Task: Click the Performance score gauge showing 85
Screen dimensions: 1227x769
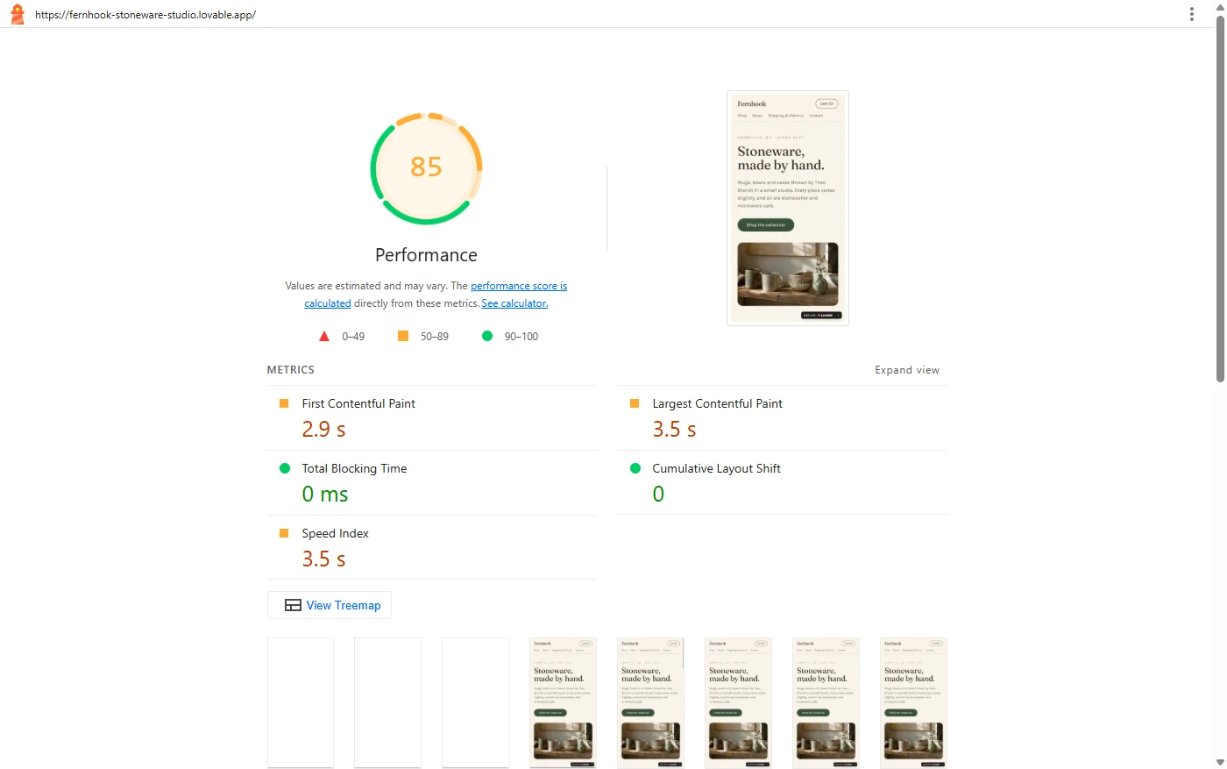Action: pyautogui.click(x=426, y=167)
